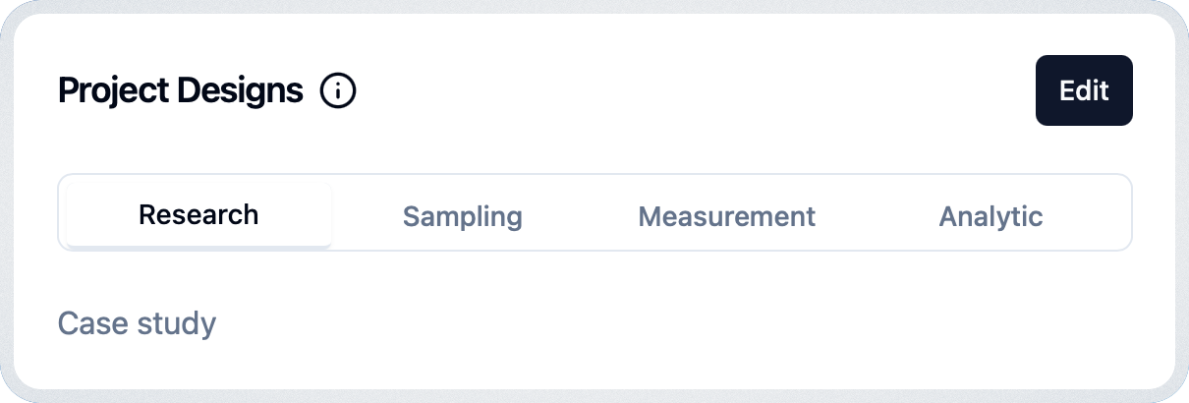
Task: Activate the dark Edit button
Action: (1084, 90)
